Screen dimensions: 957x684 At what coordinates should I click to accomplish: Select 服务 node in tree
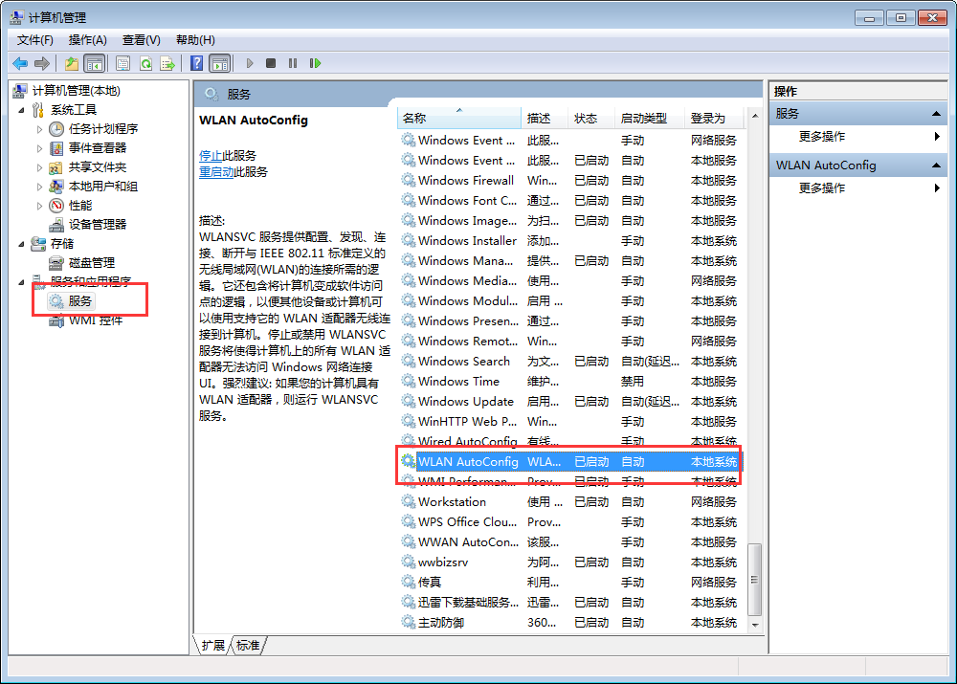pyautogui.click(x=79, y=300)
